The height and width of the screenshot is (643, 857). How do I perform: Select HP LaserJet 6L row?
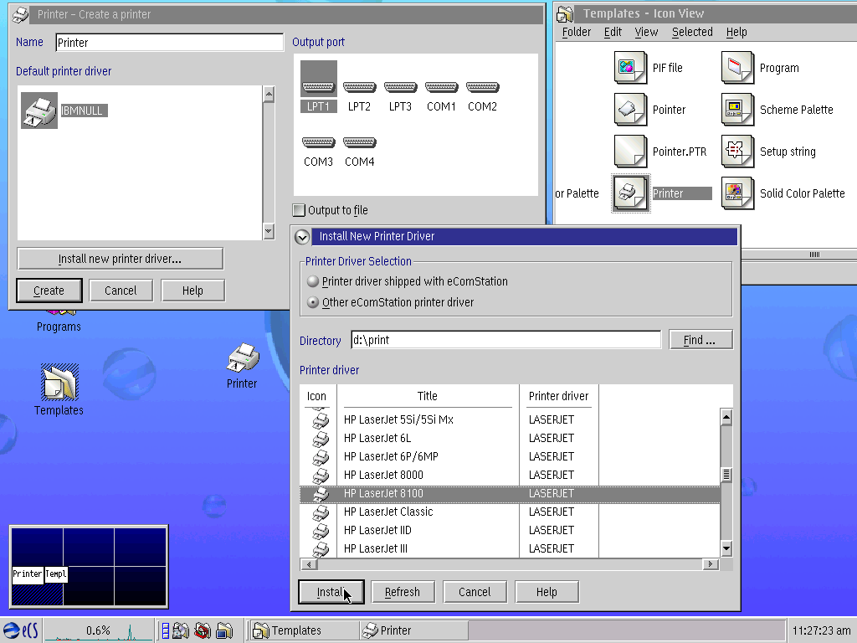coord(510,439)
